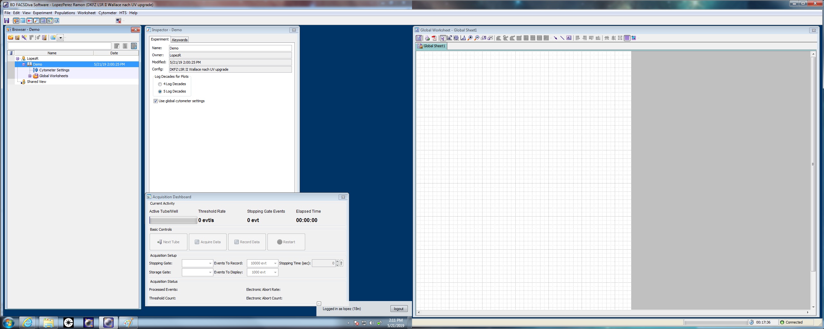Click the Next Tube button
The width and height of the screenshot is (824, 329).
click(x=168, y=242)
